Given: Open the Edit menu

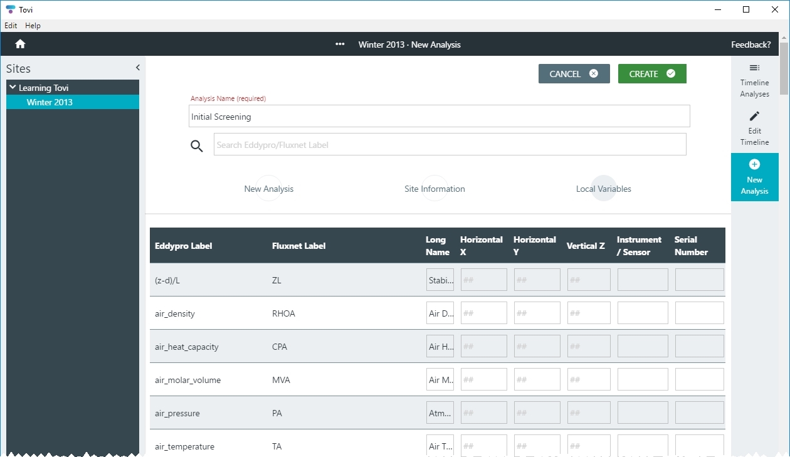Looking at the screenshot, I should (x=11, y=26).
